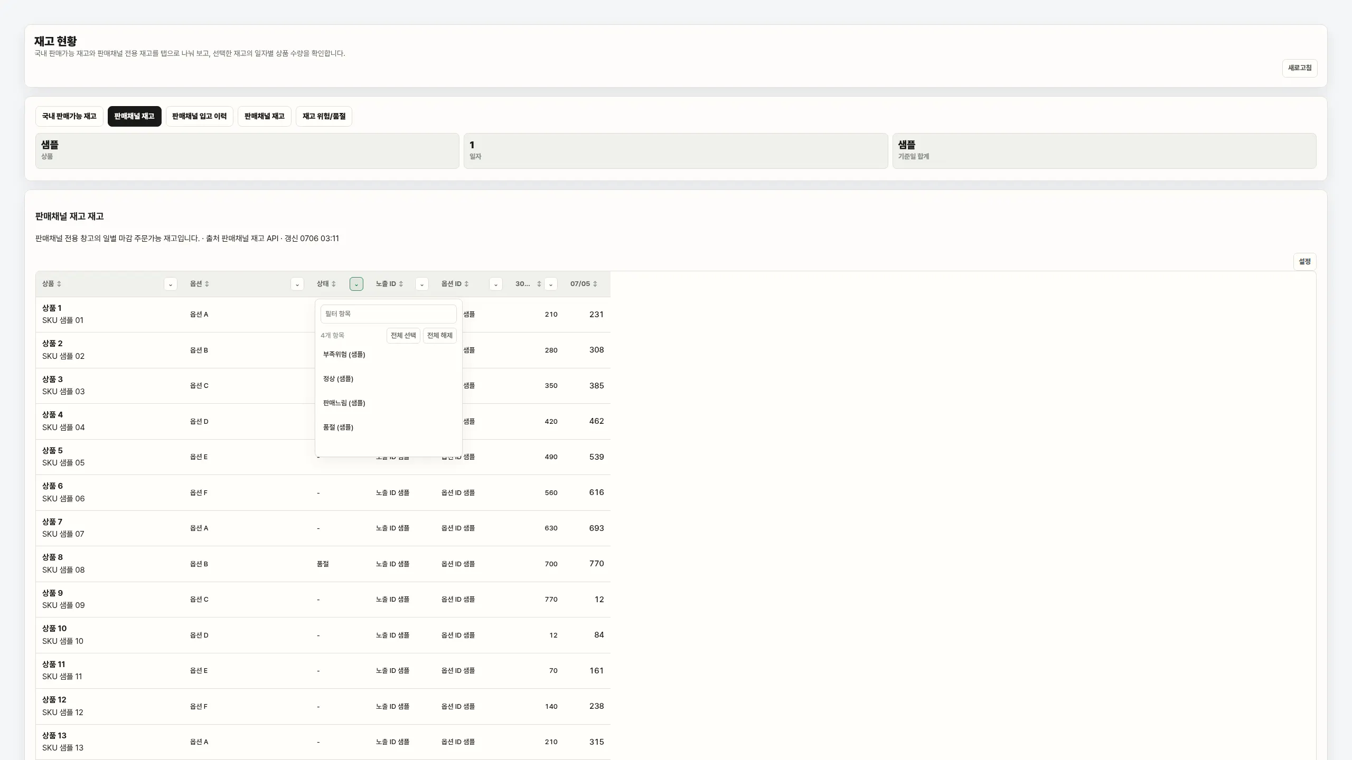Click sort arrows on the 07/05 column
This screenshot has width=1352, height=760.
point(595,284)
